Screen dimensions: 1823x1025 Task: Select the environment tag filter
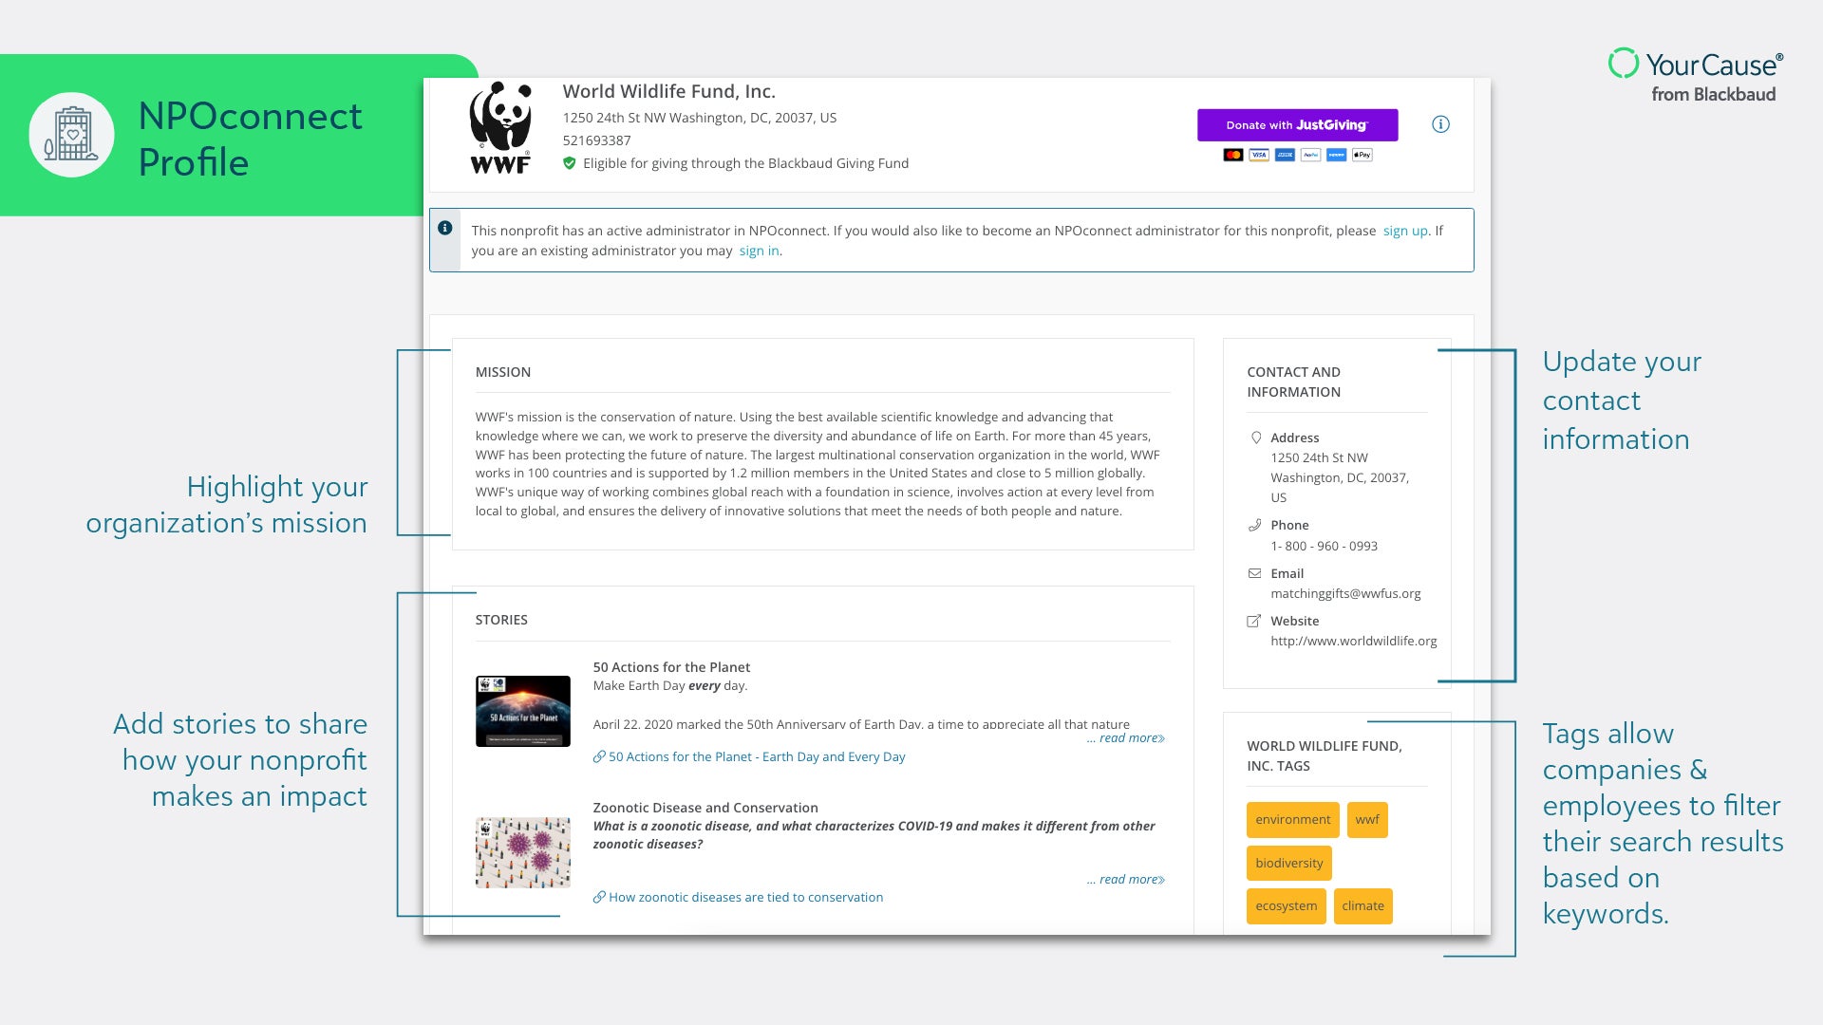coord(1292,818)
